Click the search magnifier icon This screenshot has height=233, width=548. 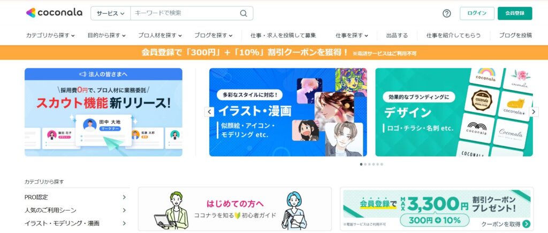[x=243, y=13]
